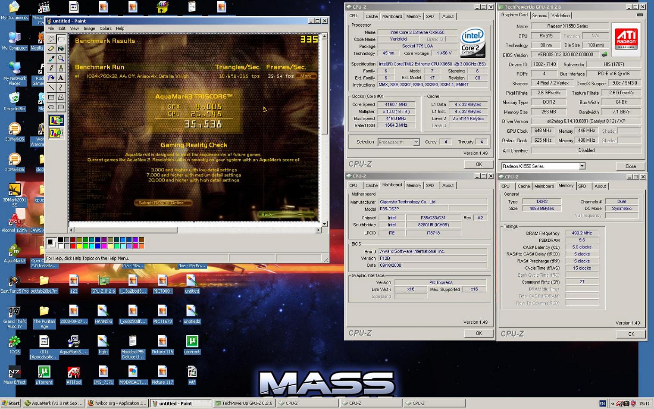Enable transparent selection mode in Paint
This screenshot has height=409, width=654.
[56, 133]
